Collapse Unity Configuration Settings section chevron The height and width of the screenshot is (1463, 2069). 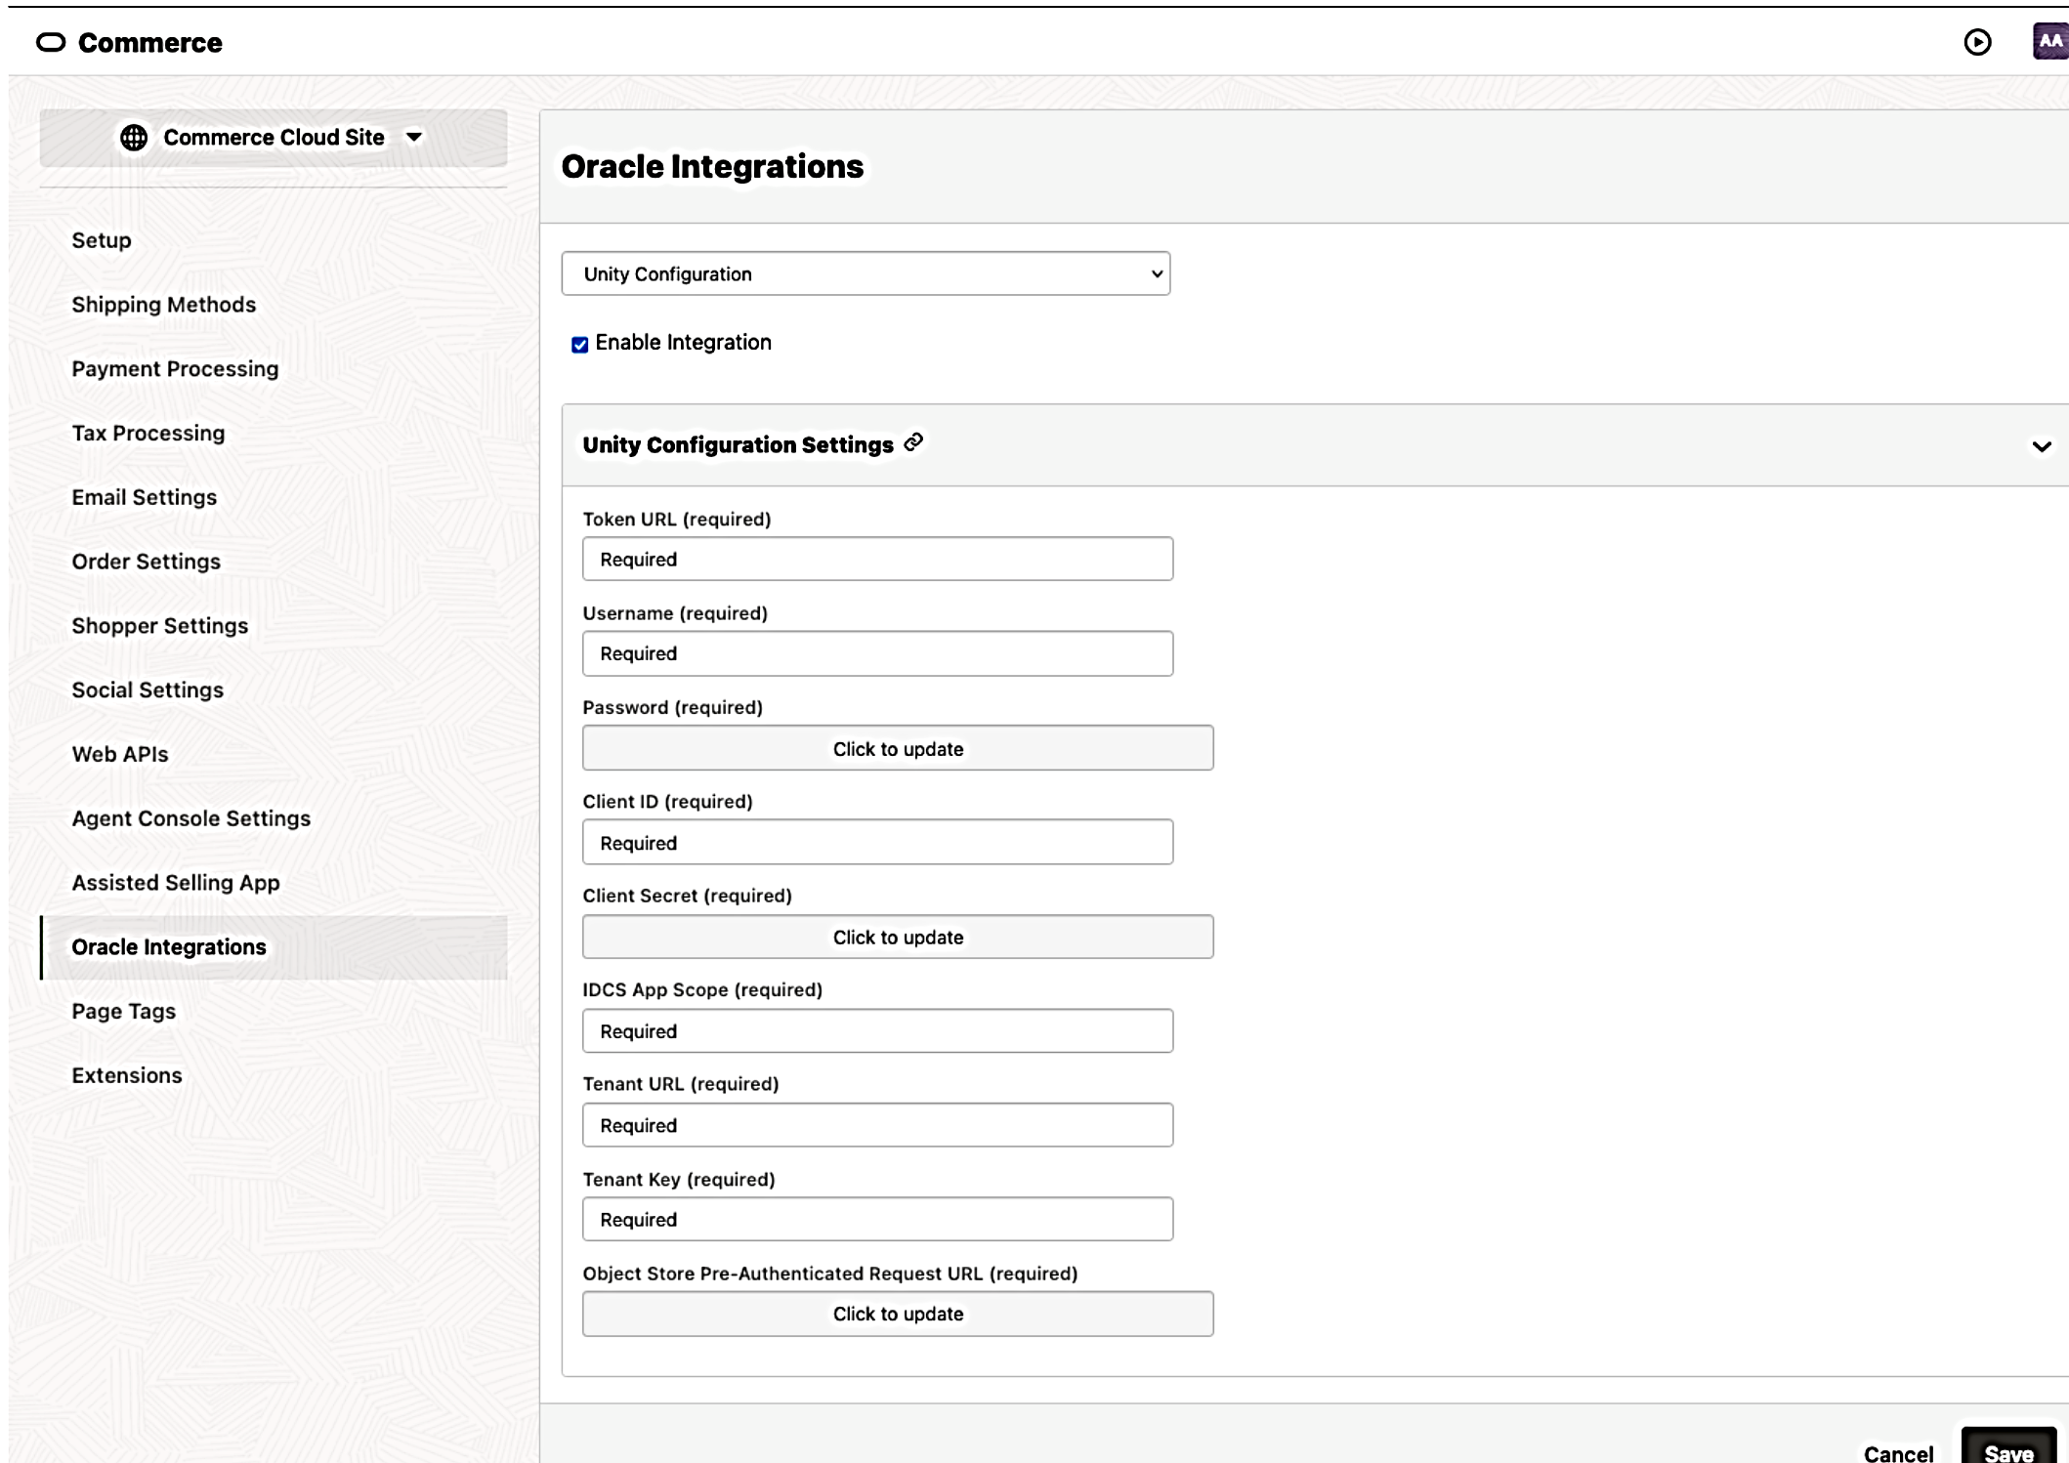(2041, 446)
